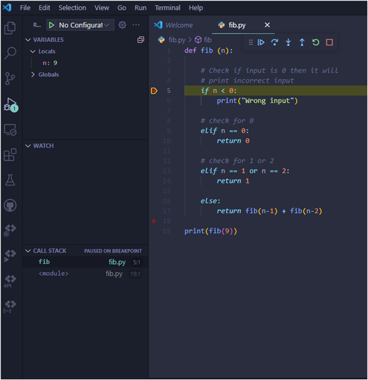Click Step Over in debug toolbar

pyautogui.click(x=275, y=42)
